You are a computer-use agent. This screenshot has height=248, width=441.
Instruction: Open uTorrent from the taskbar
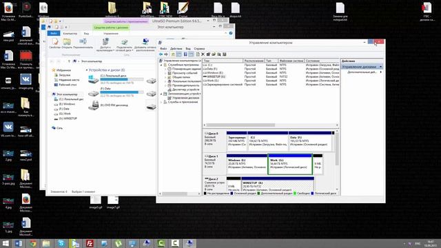click(119, 243)
